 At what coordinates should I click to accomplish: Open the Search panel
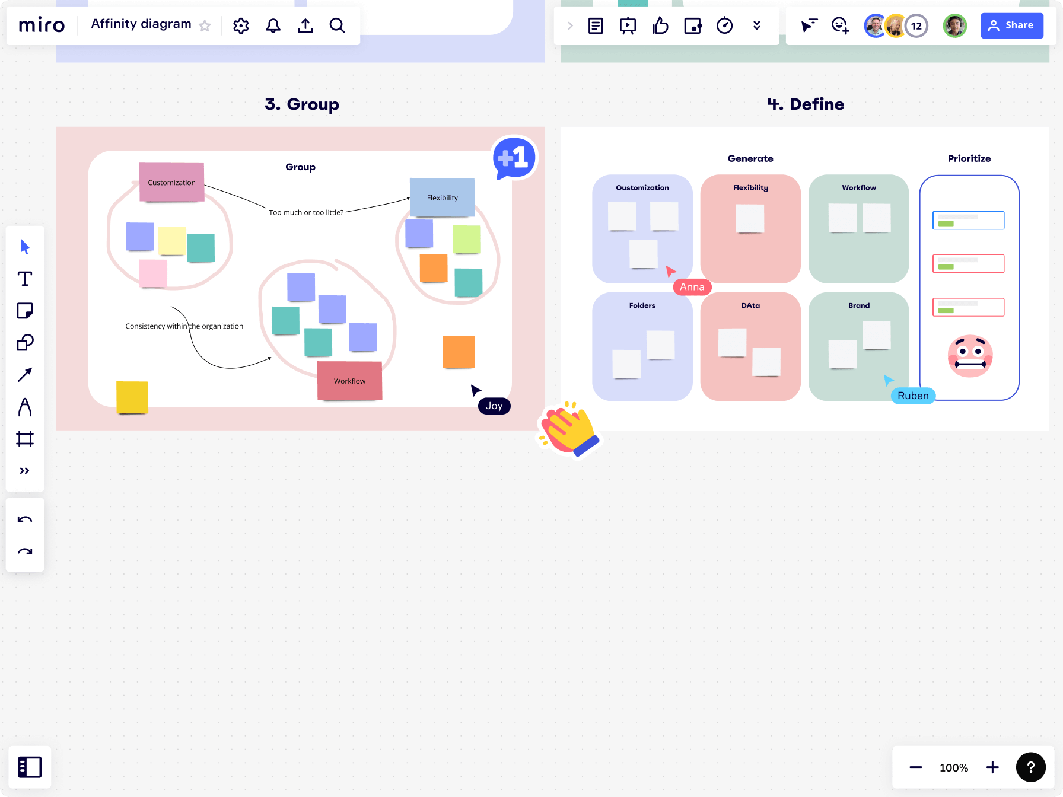pyautogui.click(x=337, y=25)
